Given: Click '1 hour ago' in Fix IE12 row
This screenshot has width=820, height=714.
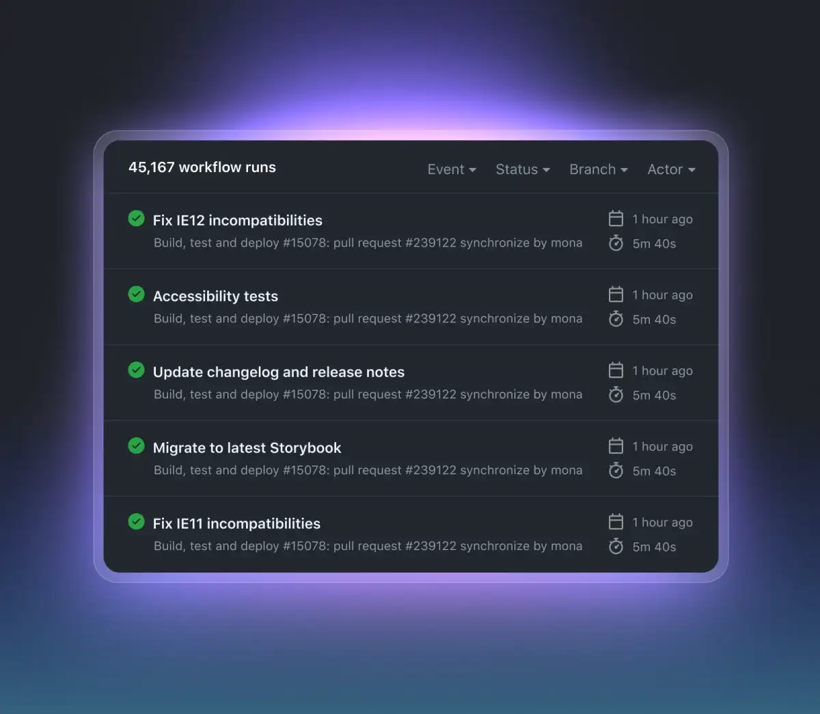Looking at the screenshot, I should [662, 219].
